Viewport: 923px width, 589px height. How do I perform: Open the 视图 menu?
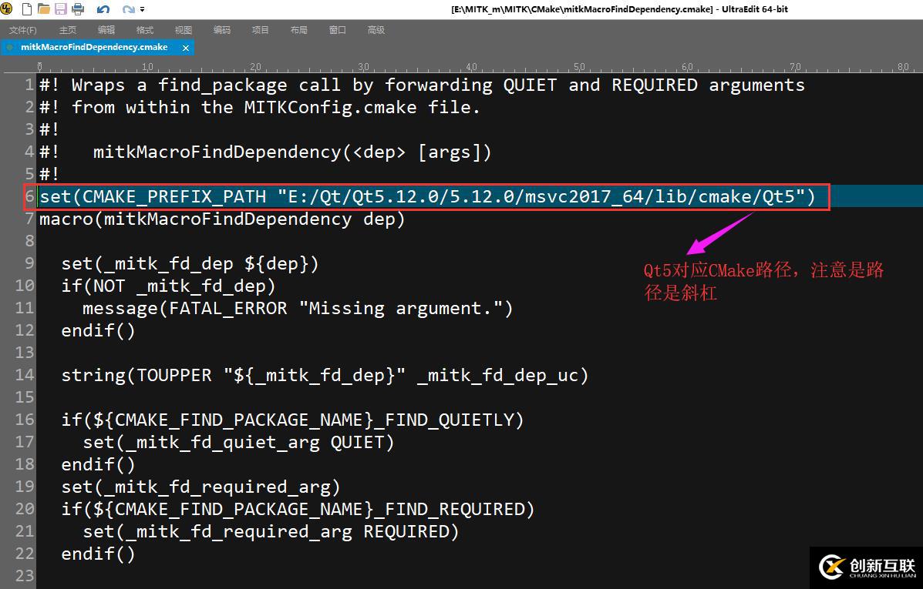[184, 30]
